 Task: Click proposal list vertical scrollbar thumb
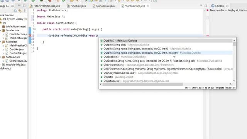234,44
